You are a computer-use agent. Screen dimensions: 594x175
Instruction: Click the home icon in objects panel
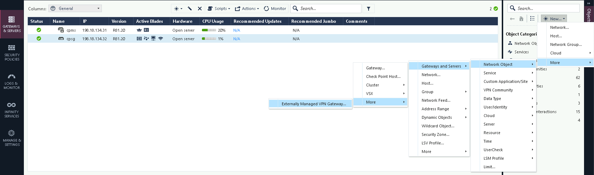click(521, 19)
